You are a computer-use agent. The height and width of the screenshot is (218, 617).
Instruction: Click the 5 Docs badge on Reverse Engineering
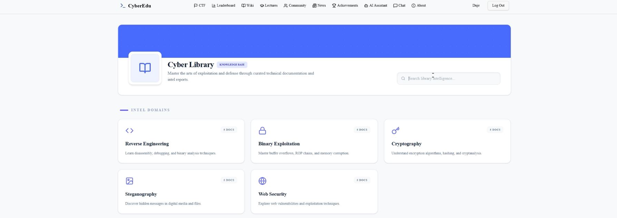coord(229,130)
